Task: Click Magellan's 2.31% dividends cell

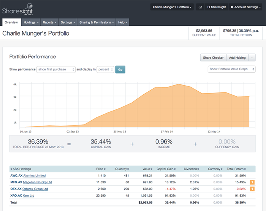Action: click(x=195, y=182)
